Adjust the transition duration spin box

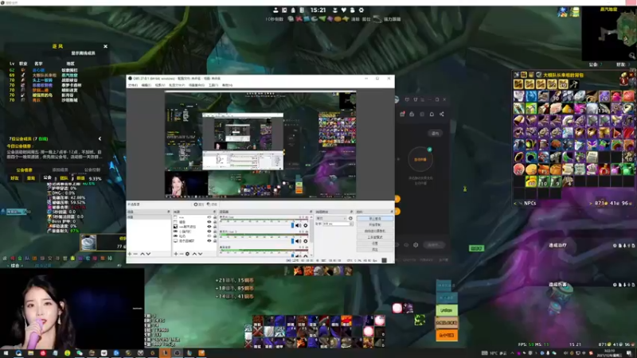338,224
